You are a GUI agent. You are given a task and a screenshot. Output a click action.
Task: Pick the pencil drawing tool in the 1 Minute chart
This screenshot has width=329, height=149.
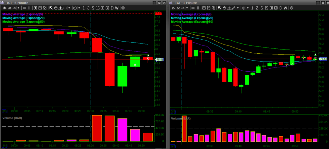tap(234, 8)
